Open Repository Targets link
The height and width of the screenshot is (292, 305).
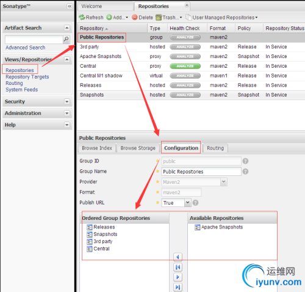pyautogui.click(x=27, y=77)
